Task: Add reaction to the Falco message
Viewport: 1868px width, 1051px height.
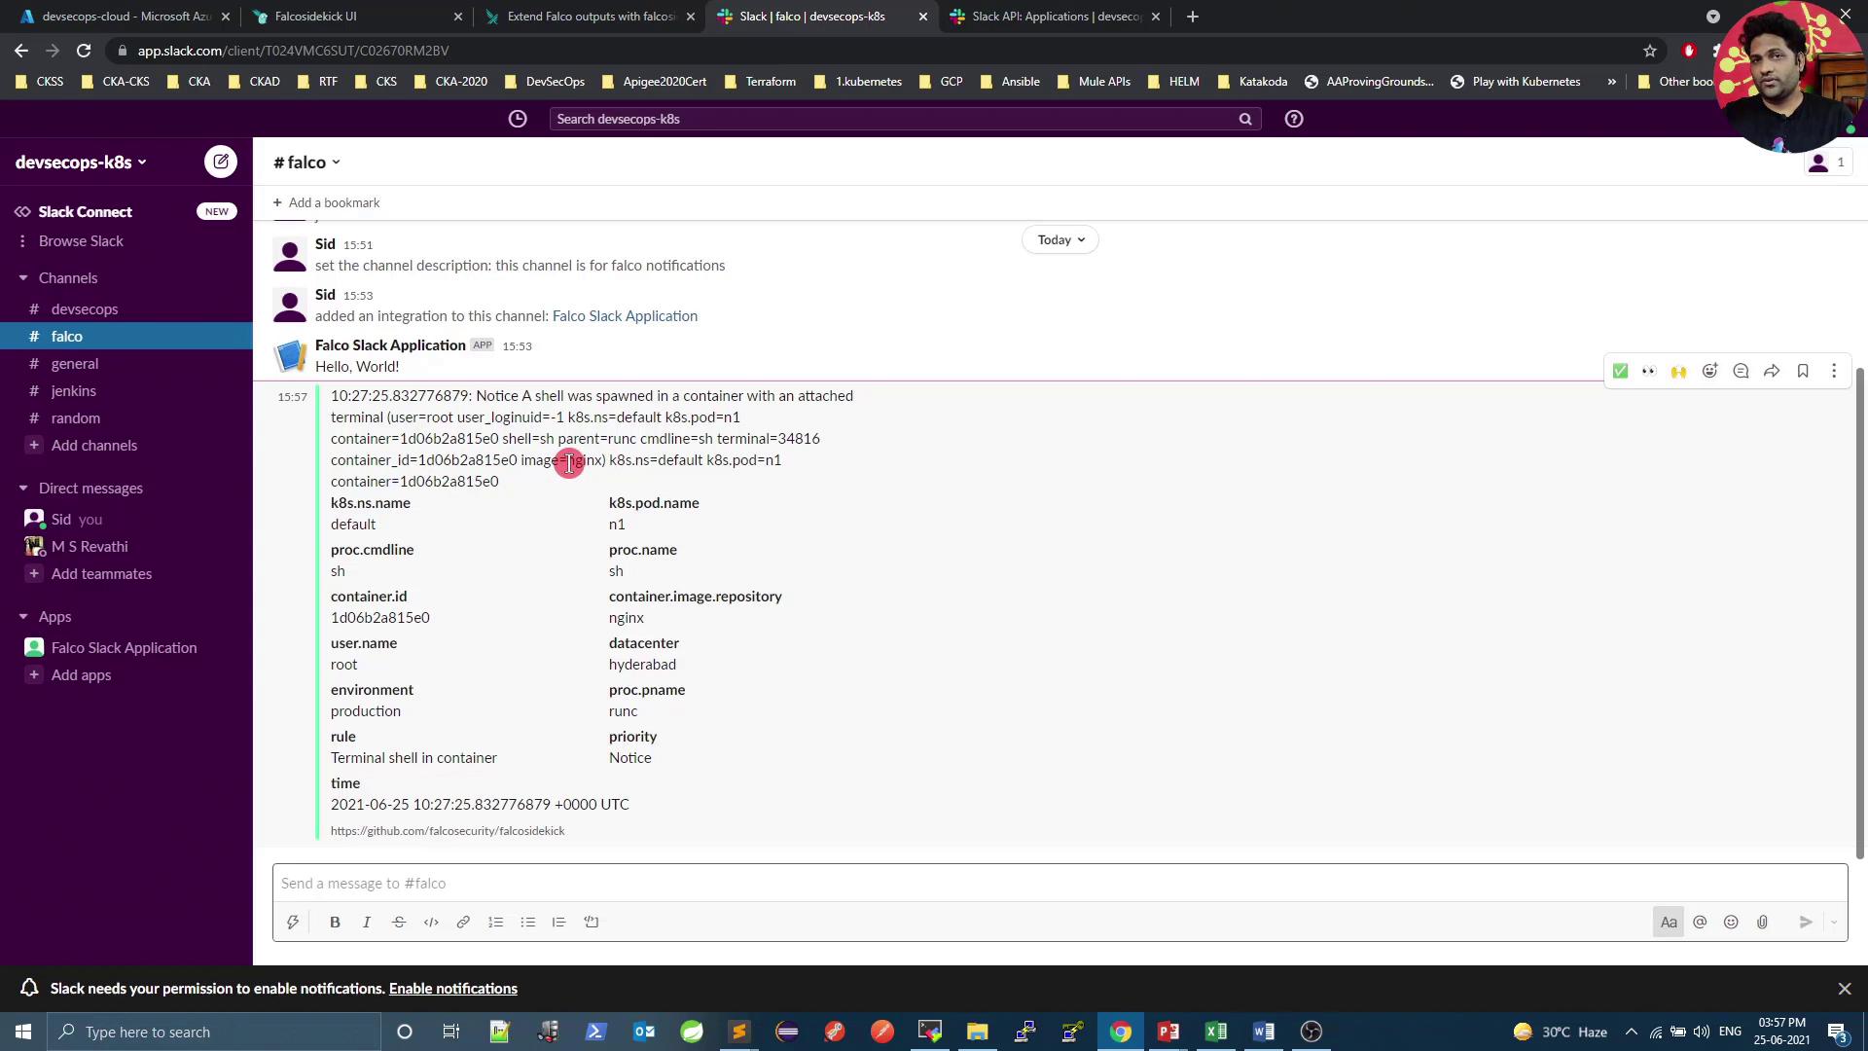Action: coord(1709,371)
